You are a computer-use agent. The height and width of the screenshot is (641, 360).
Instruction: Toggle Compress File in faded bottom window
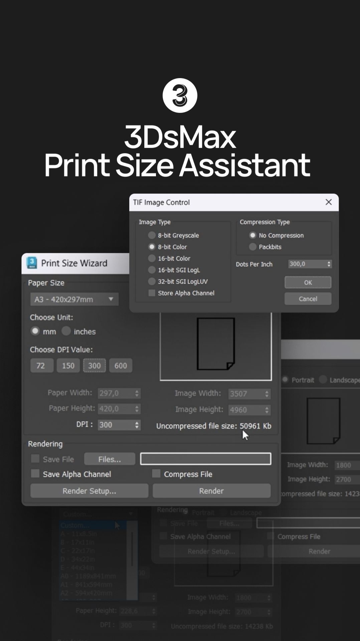(x=271, y=536)
